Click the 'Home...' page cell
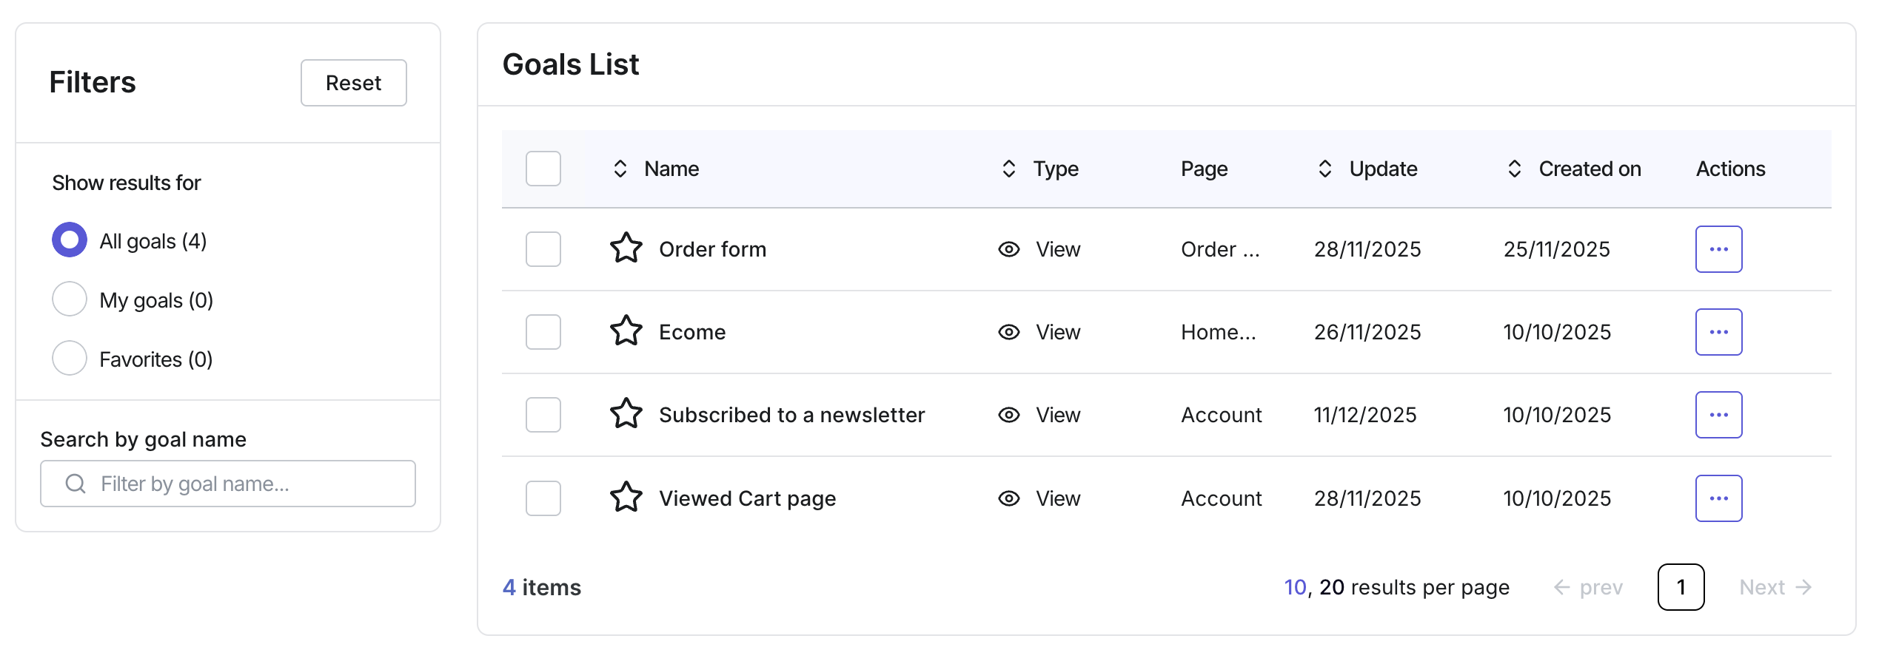The width and height of the screenshot is (1879, 664). 1218,332
